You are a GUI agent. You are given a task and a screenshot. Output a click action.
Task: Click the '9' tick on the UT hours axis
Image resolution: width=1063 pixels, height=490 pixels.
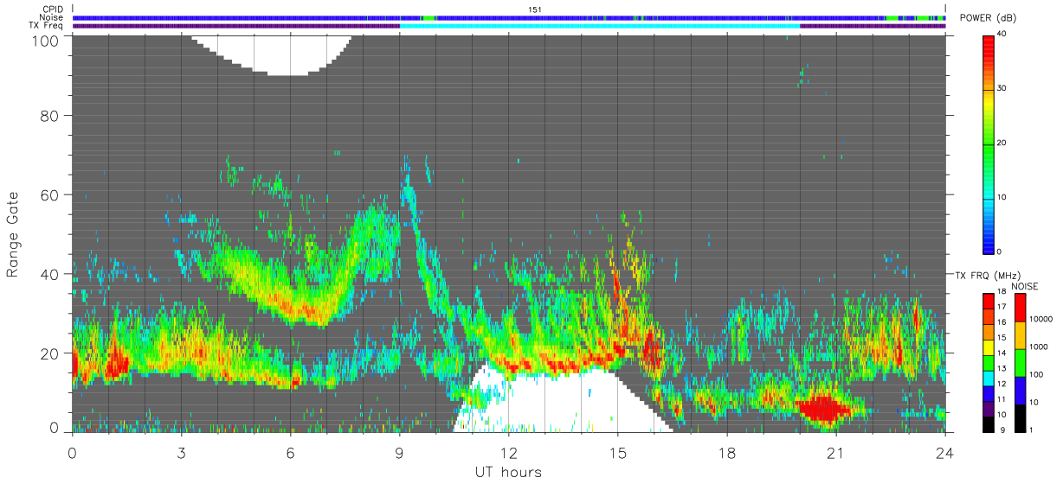399,452
